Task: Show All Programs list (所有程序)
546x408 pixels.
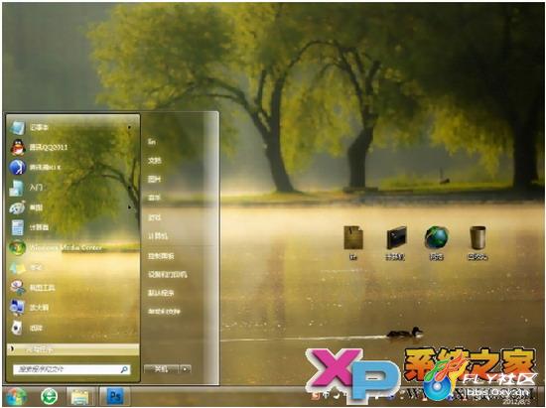Action: click(x=73, y=349)
